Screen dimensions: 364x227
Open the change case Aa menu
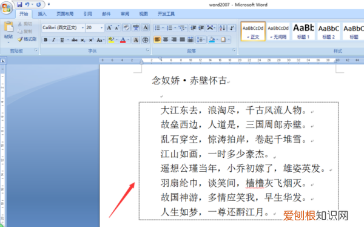pyautogui.click(x=100, y=40)
